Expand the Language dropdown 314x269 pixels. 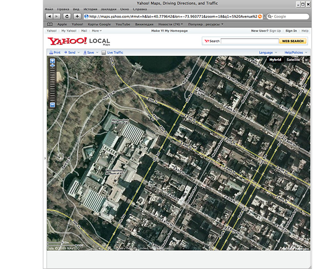[268, 52]
